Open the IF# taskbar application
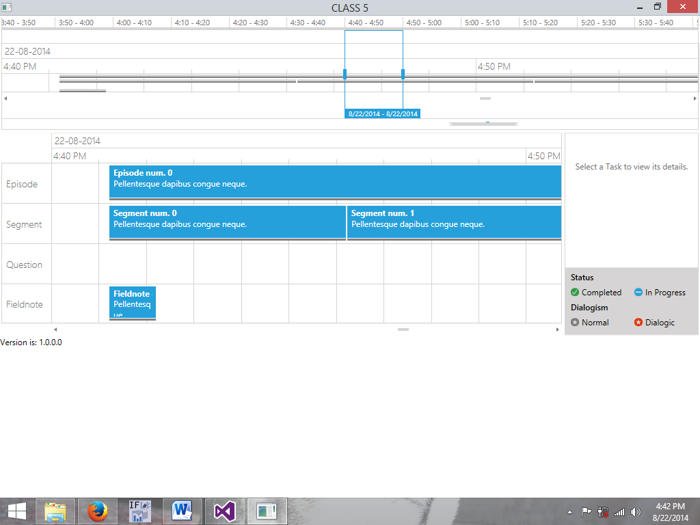The image size is (700, 525). [x=139, y=511]
